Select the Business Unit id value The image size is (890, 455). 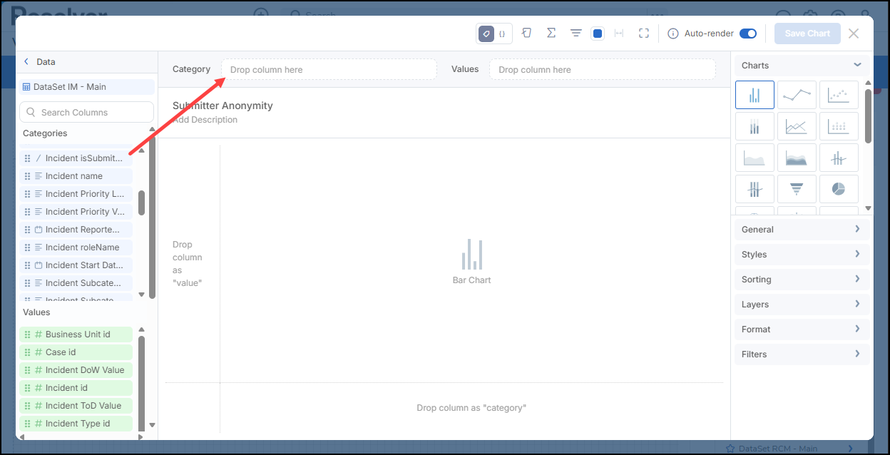pyautogui.click(x=76, y=334)
